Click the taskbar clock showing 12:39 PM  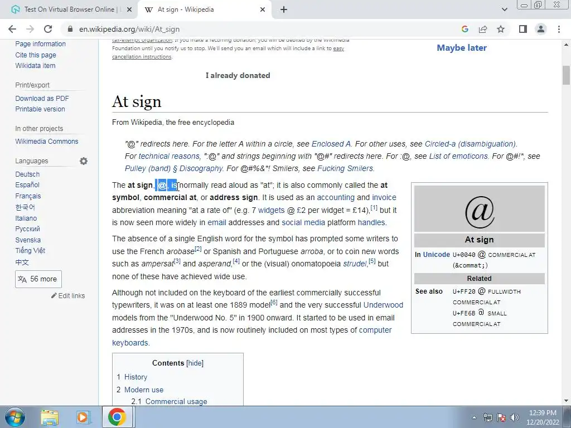[x=543, y=417]
